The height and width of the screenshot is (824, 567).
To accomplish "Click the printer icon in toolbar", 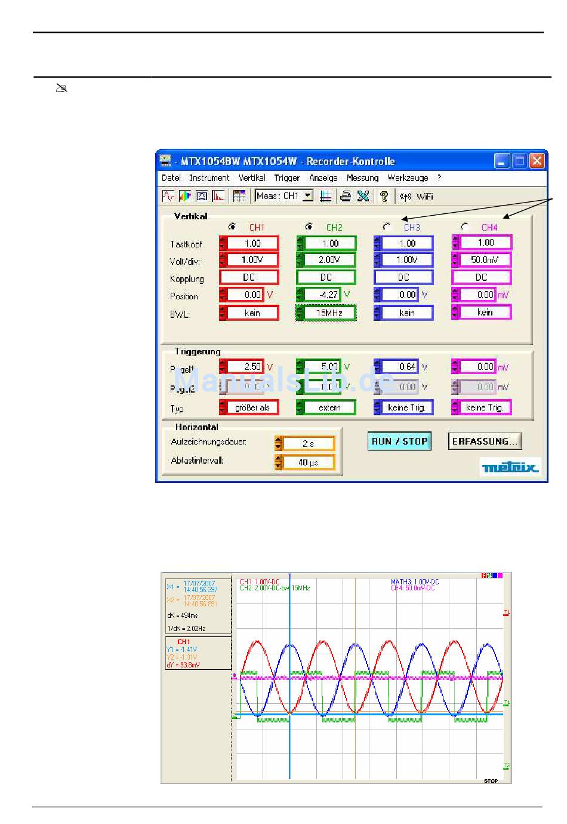I will click(x=346, y=196).
